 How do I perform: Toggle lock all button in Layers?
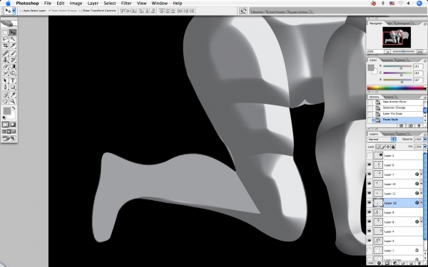coord(393,147)
